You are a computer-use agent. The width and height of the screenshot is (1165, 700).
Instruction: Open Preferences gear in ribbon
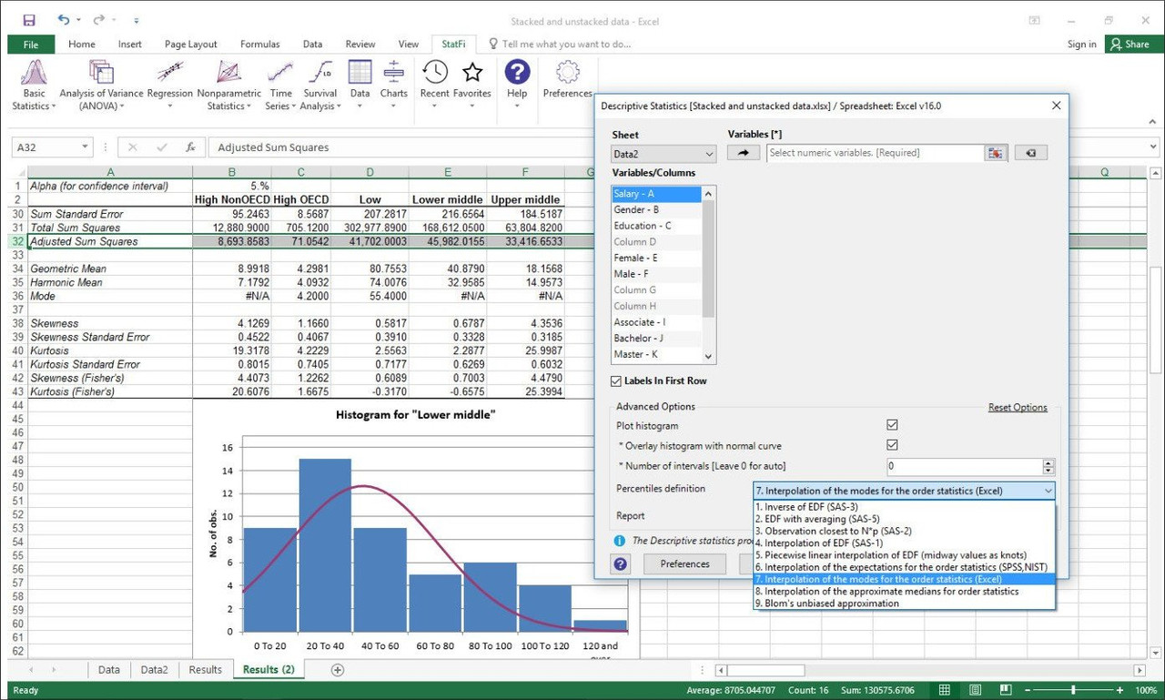[x=568, y=80]
